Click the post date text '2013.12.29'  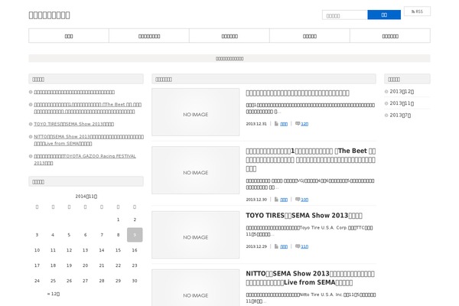click(x=256, y=246)
